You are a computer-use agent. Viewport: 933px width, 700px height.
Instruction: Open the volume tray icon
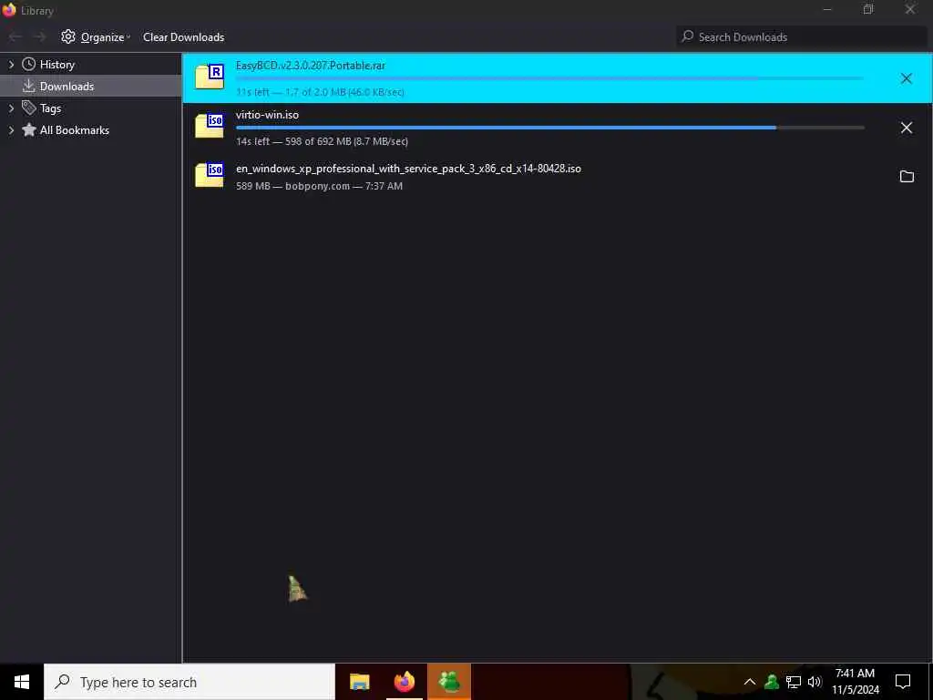(815, 682)
